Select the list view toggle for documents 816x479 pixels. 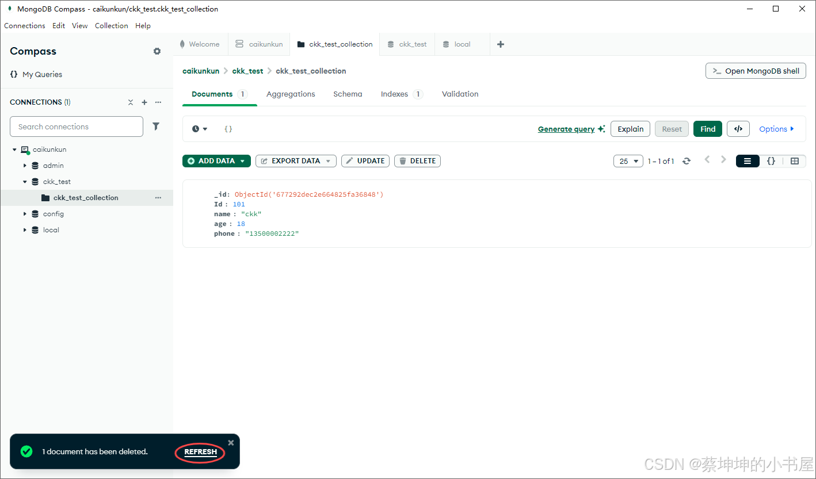click(x=748, y=161)
